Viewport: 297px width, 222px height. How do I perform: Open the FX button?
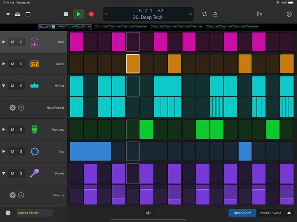click(259, 14)
